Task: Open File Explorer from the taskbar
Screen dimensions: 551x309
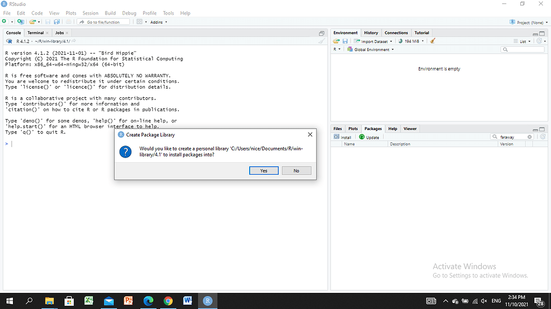Action: click(49, 301)
